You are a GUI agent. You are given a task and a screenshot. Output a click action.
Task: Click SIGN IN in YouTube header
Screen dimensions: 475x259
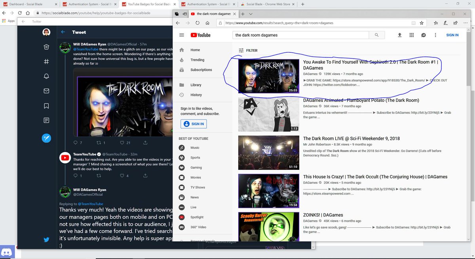452,35
